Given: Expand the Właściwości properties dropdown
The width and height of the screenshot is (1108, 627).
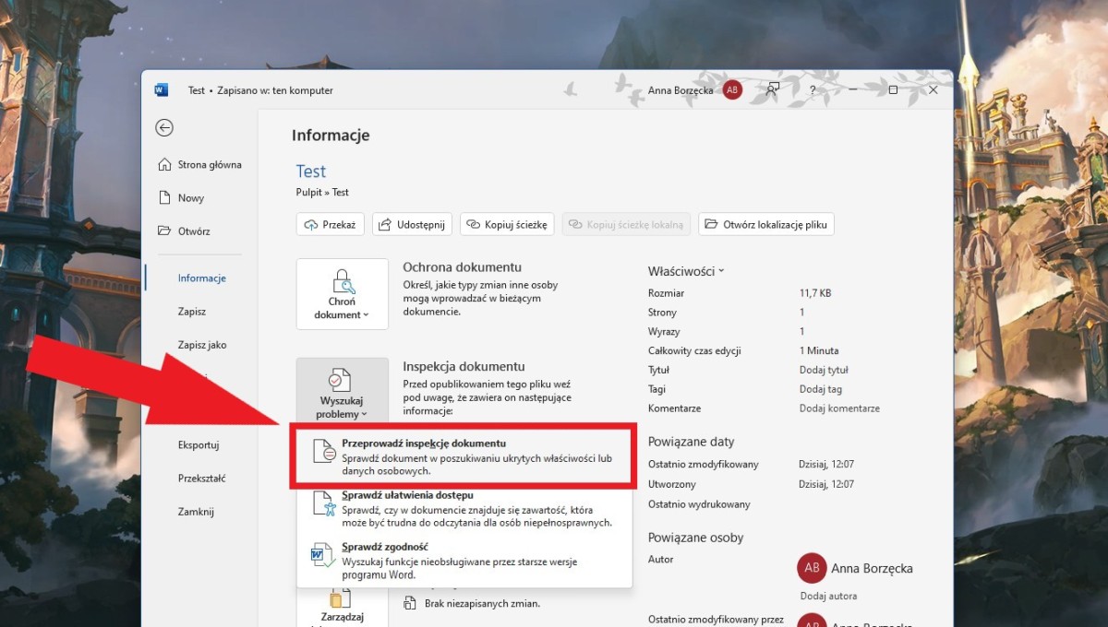Looking at the screenshot, I should click(686, 271).
